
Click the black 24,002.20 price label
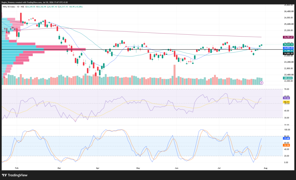coord(288,54)
